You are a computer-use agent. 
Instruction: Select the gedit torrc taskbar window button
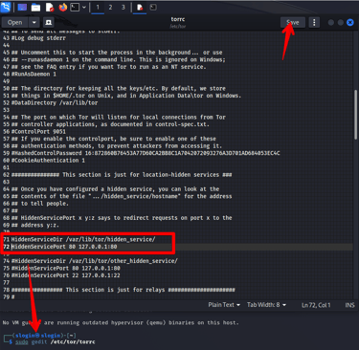point(140,7)
